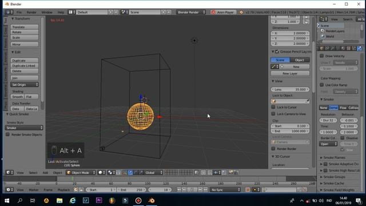Screen dimensions: 366x206
Task: Jump to the end frame in timeline
Action: point(205,189)
